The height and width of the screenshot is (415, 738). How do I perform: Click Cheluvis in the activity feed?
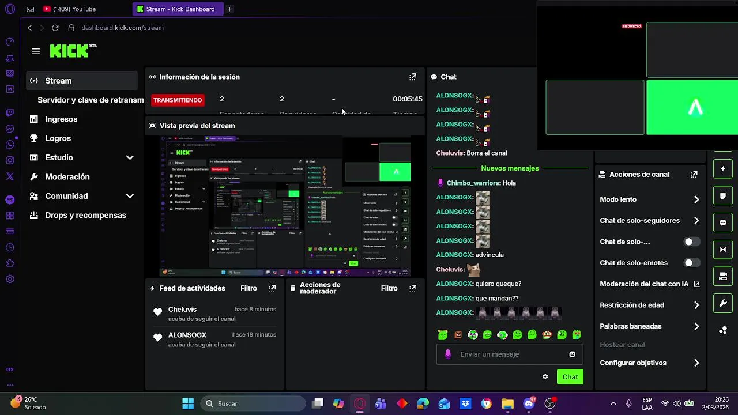coord(182,310)
